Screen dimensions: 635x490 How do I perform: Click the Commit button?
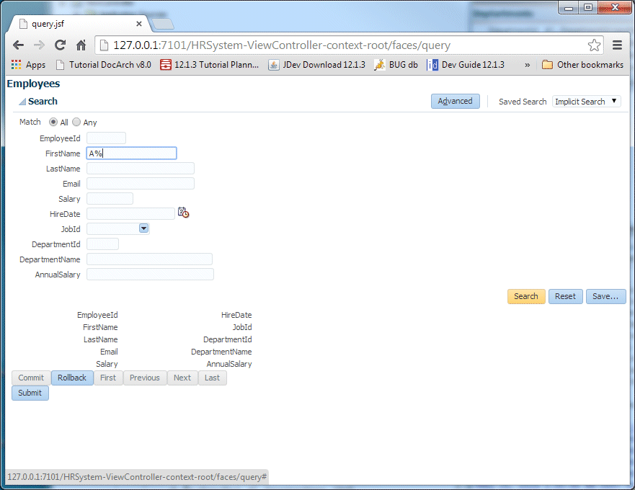pos(31,378)
